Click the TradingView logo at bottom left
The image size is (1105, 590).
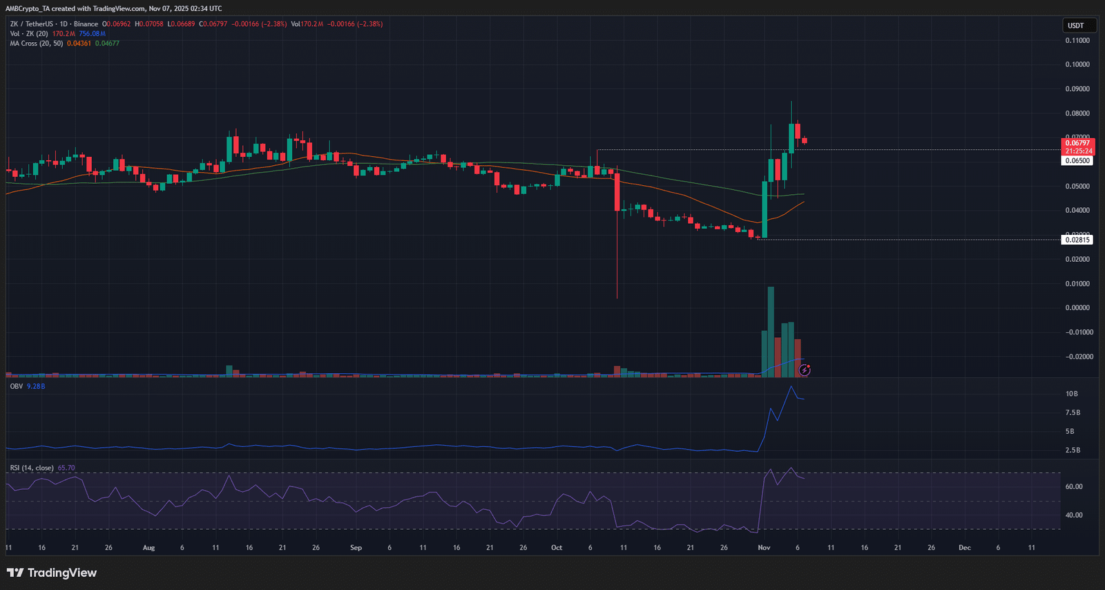(52, 573)
